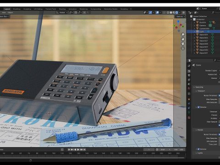Toggle Viewport Noise Threshold checkbox
Image resolution: width=220 pixels, height=165 pixels.
click(x=220, y=95)
